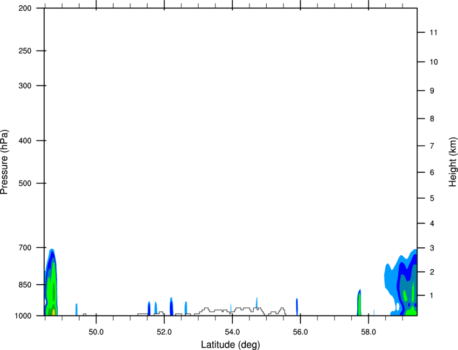
Task: Click the 400 pressure tick label
Action: click(x=25, y=141)
